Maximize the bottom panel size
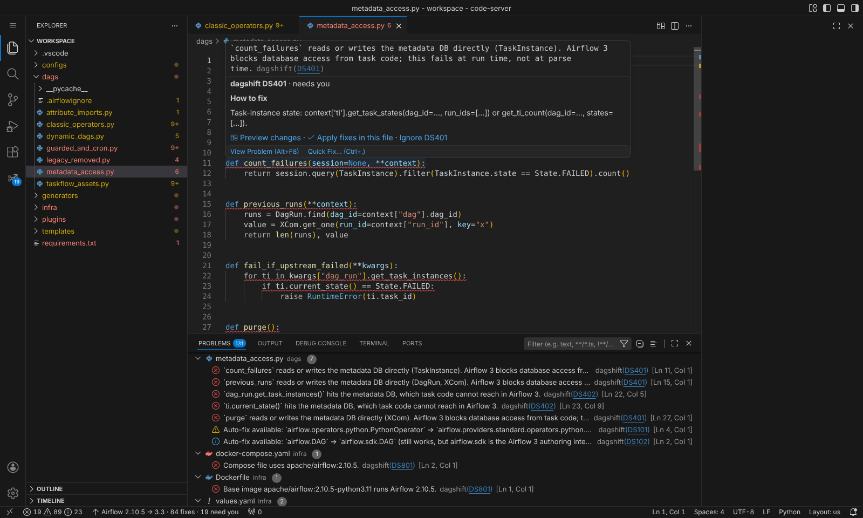 click(x=675, y=343)
